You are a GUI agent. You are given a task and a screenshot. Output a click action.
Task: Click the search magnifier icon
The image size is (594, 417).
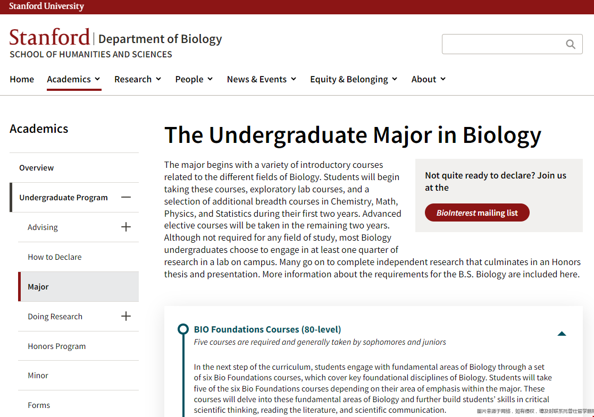571,44
